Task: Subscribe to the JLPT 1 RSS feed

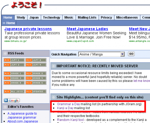Action: pos(14,60)
